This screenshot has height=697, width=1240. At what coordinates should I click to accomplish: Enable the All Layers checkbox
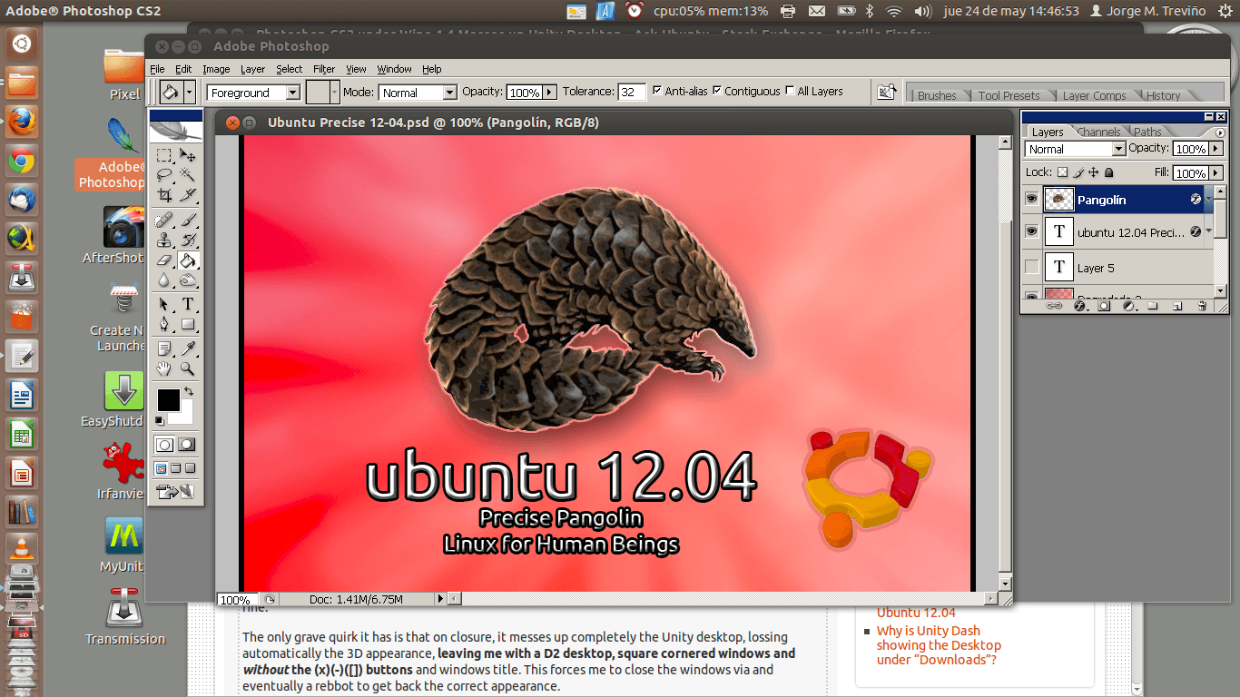(x=790, y=91)
